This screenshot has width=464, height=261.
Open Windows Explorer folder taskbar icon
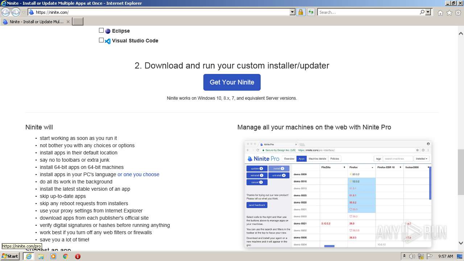(x=41, y=256)
